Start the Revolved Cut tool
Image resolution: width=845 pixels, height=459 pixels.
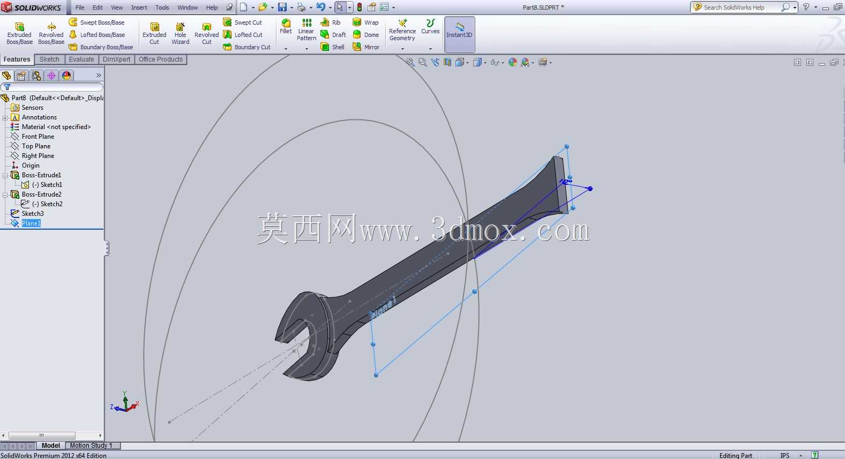pos(206,33)
